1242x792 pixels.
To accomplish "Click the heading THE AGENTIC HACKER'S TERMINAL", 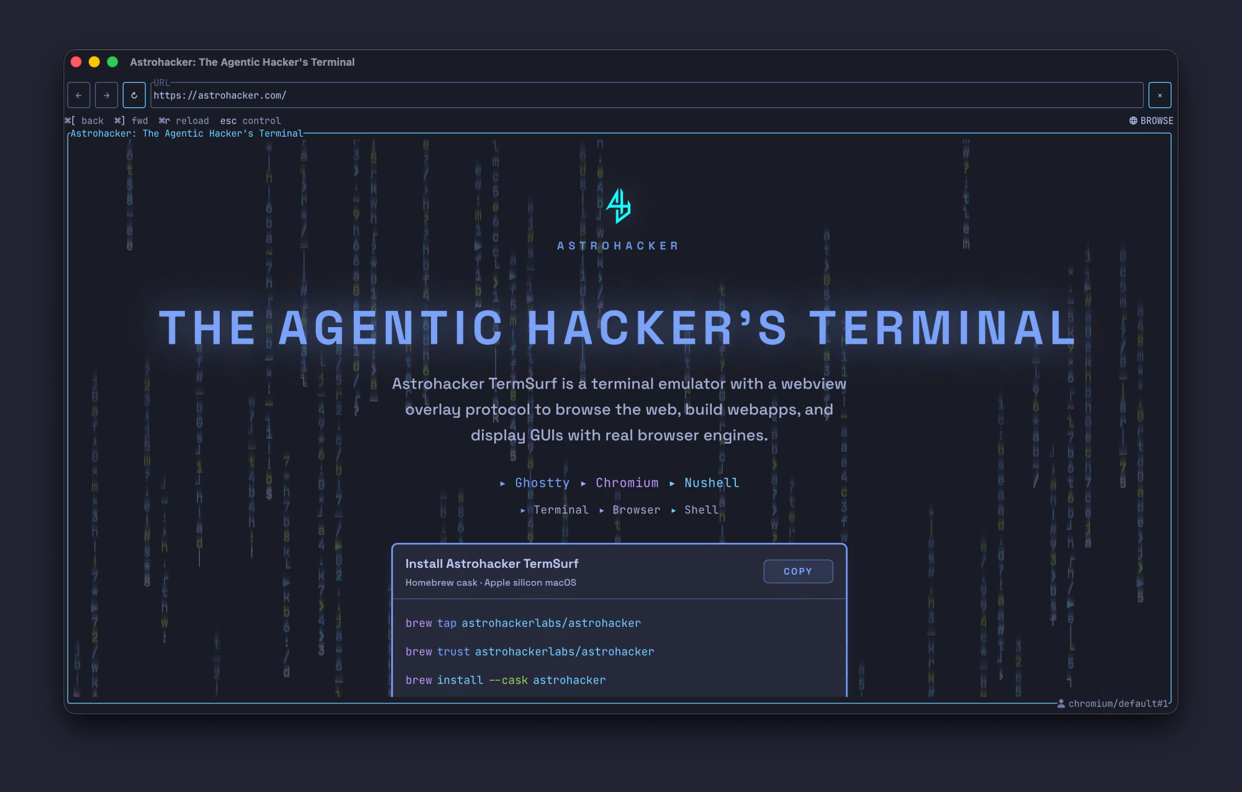I will pos(618,328).
